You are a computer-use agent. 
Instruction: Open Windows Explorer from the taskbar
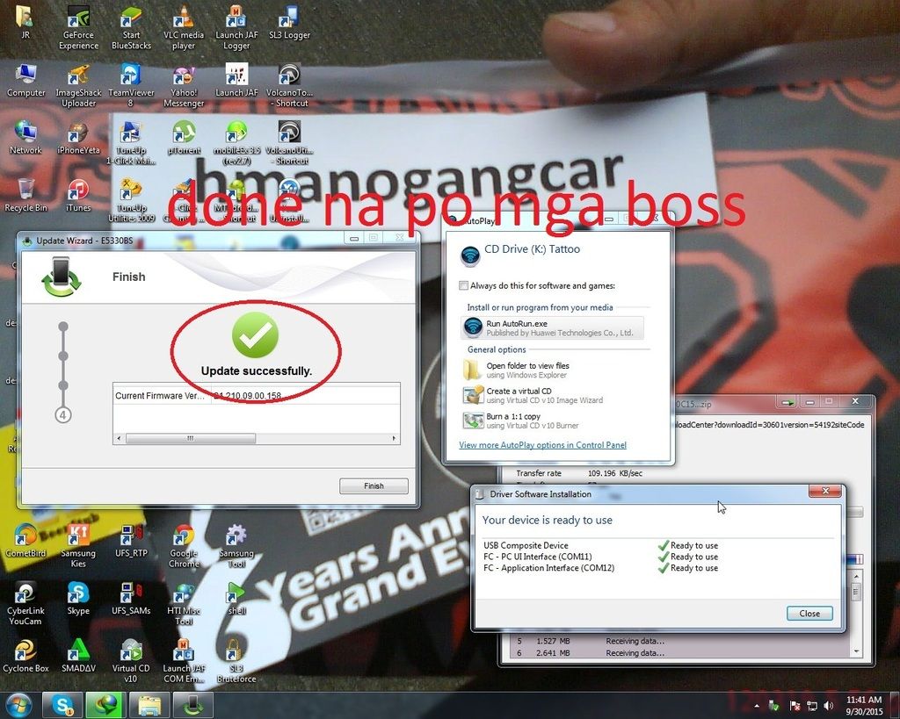click(149, 704)
